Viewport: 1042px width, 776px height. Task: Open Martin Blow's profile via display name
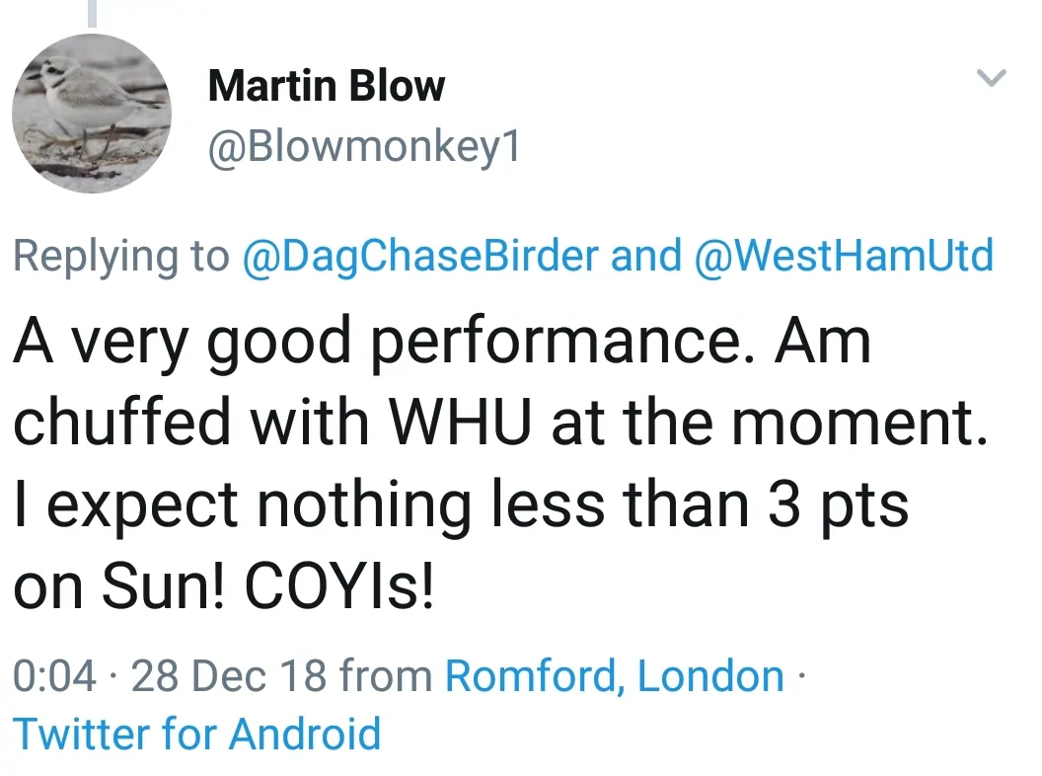327,87
